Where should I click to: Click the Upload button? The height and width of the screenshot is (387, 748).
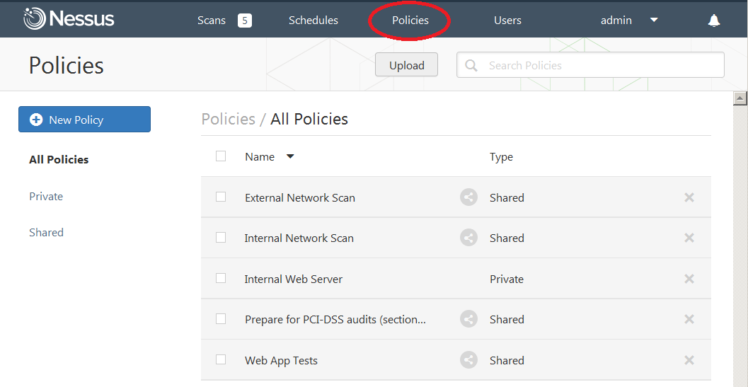click(406, 65)
